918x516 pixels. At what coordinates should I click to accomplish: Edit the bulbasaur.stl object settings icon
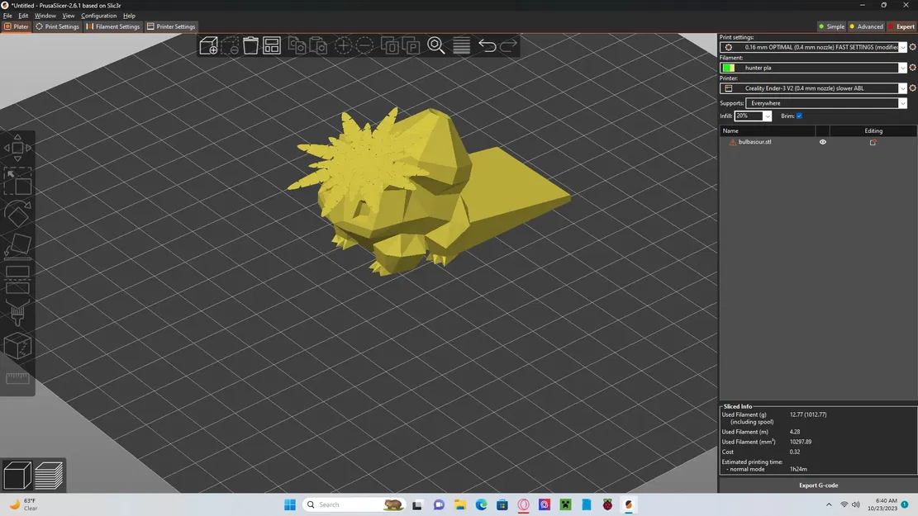873,142
